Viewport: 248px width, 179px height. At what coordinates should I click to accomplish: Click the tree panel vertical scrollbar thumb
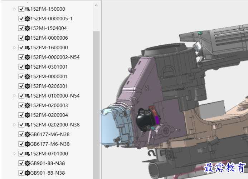(96, 105)
